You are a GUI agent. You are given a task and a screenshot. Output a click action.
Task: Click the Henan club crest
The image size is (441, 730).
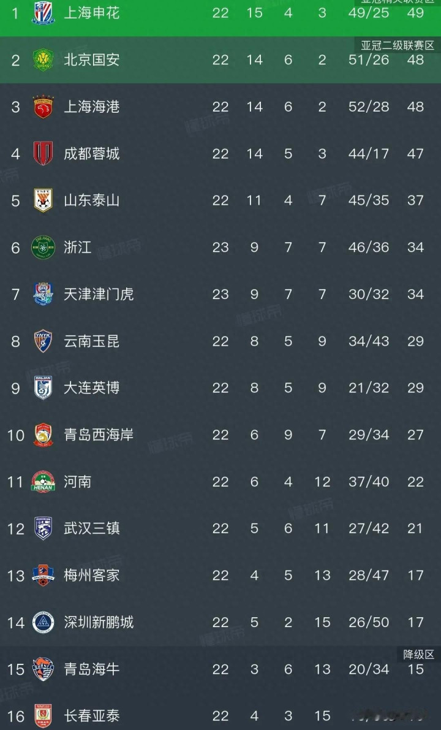43,482
